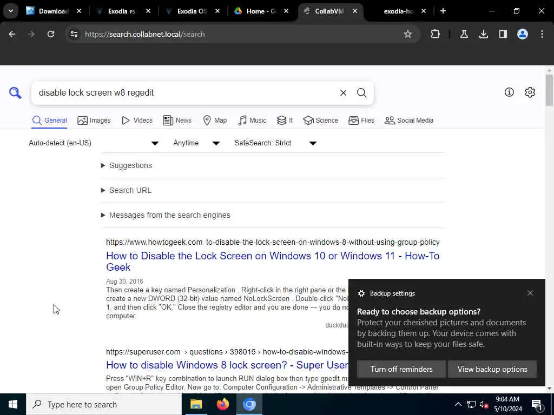This screenshot has height=415, width=554.
Task: Open Chrome three-dot menu
Action: [x=542, y=34]
